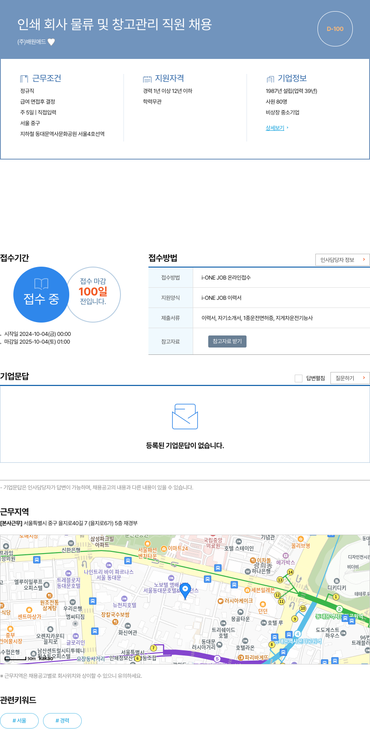This screenshot has width=370, height=729.
Task: Click the 지원자격 calendar icon
Action: click(x=147, y=79)
